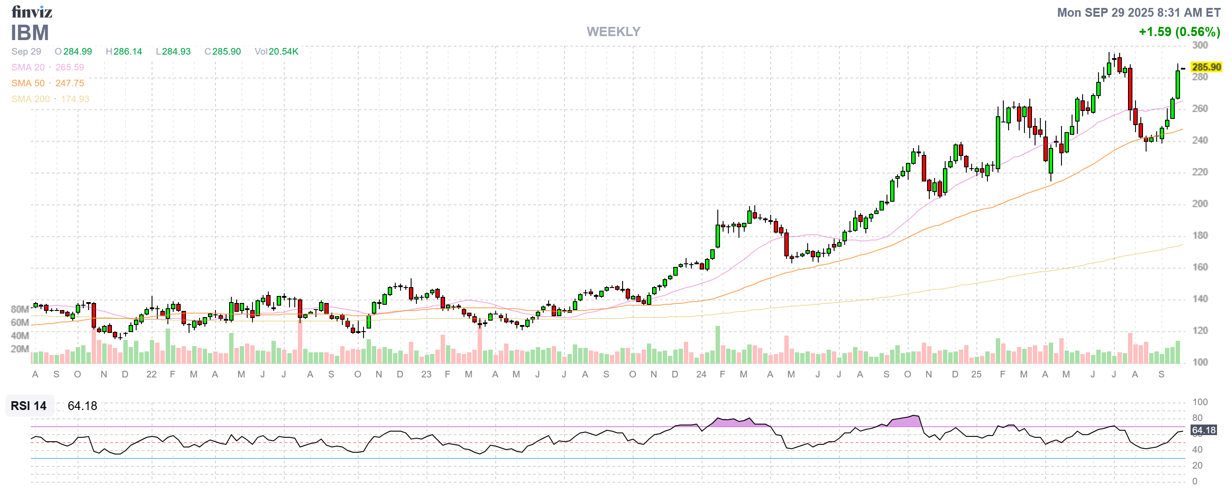Click the chart timestamp at top right
This screenshot has width=1232, height=495.
pos(1138,12)
